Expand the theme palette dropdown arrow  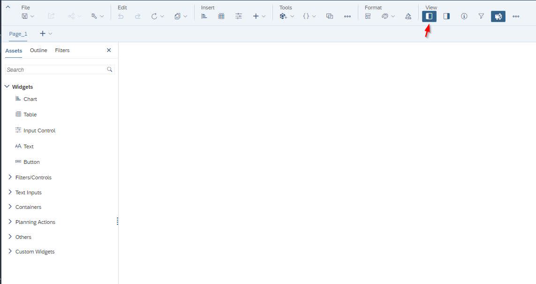pyautogui.click(x=393, y=16)
